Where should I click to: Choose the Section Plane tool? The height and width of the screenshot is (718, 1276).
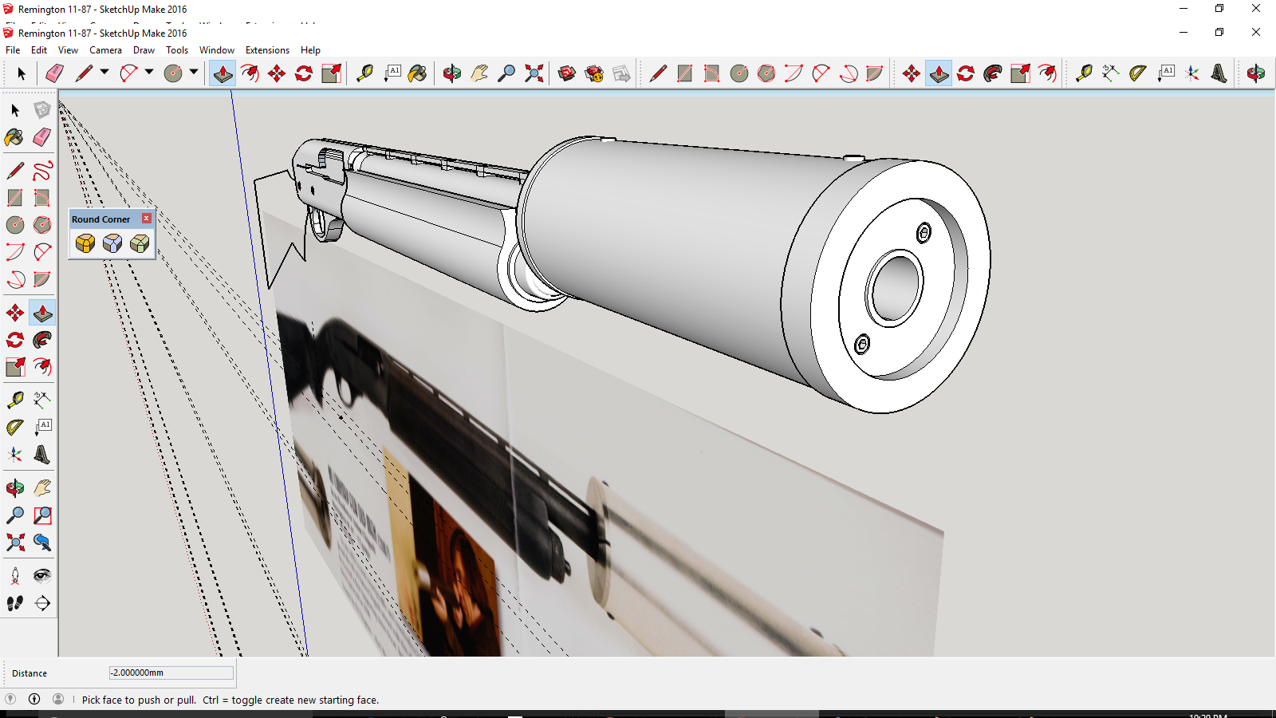pyautogui.click(x=42, y=603)
